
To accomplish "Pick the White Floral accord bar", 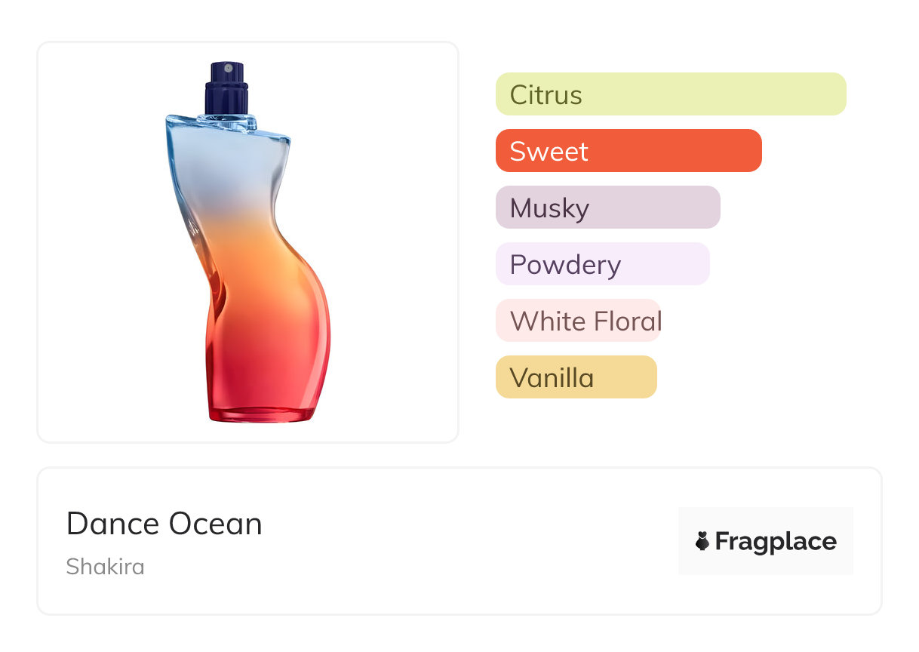I will 578,321.
